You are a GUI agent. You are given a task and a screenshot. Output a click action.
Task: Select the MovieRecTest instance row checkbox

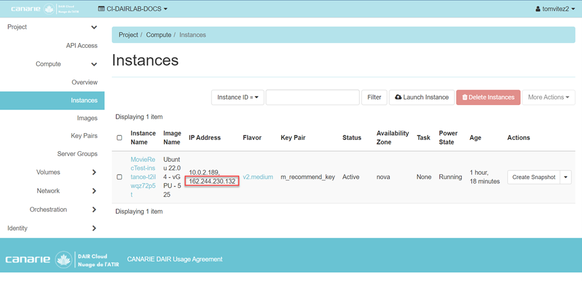(119, 177)
